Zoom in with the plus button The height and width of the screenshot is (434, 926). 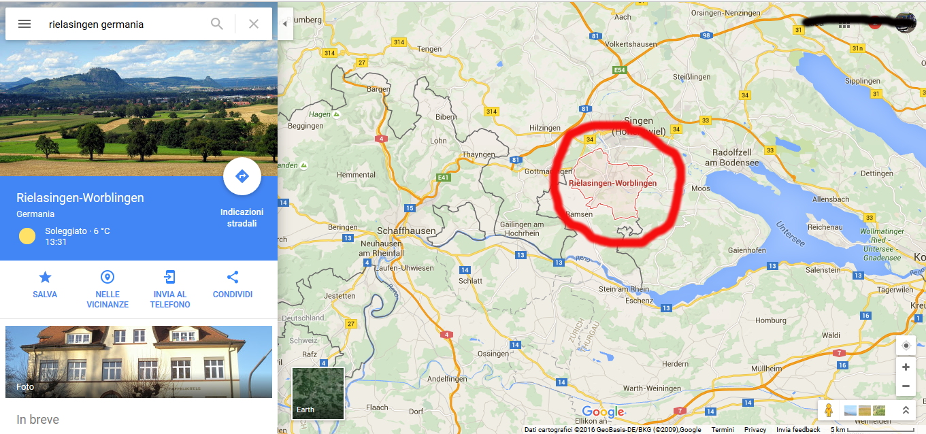(906, 367)
